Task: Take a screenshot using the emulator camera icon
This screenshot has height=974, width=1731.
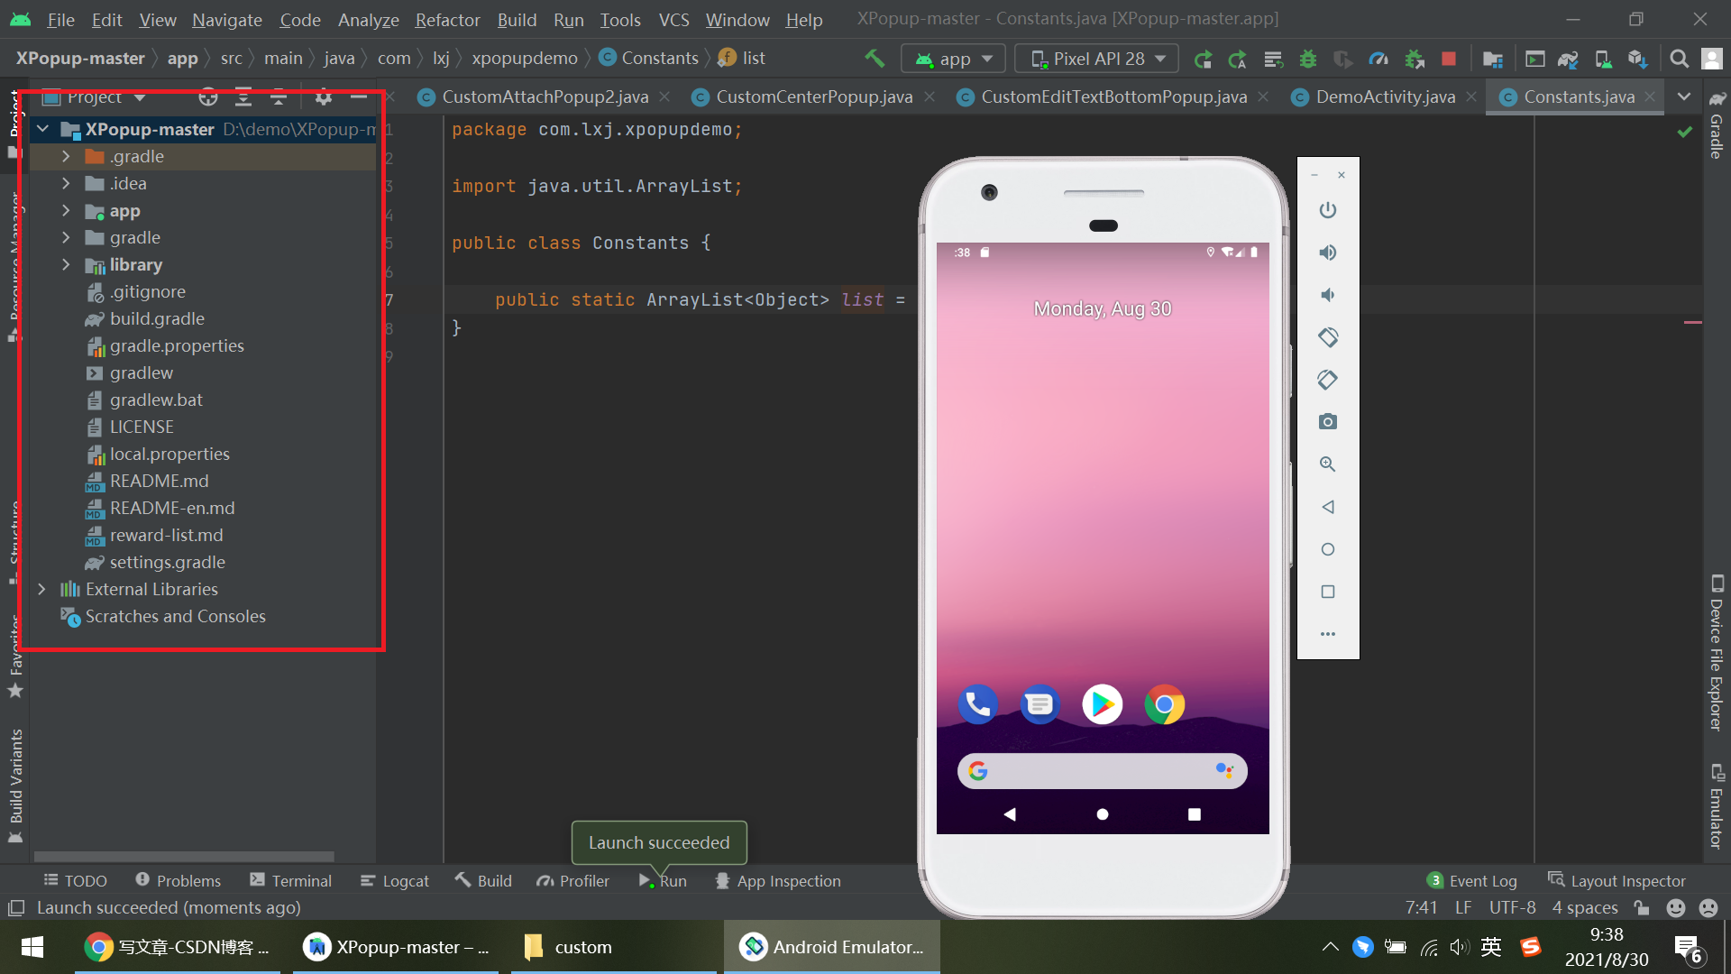Action: [x=1327, y=421]
